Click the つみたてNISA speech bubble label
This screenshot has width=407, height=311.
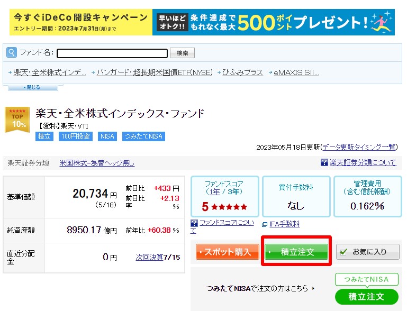[366, 280]
